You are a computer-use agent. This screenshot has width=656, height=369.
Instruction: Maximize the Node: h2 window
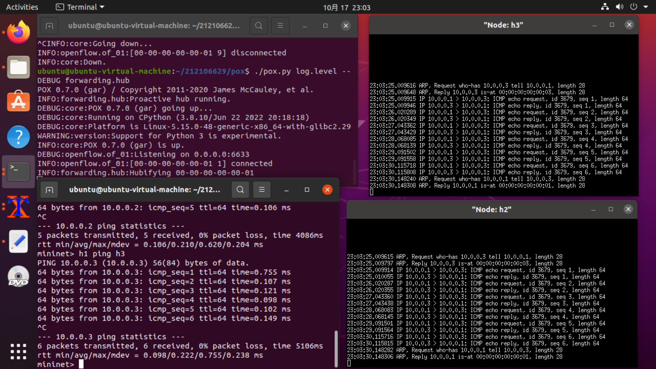[x=611, y=209]
